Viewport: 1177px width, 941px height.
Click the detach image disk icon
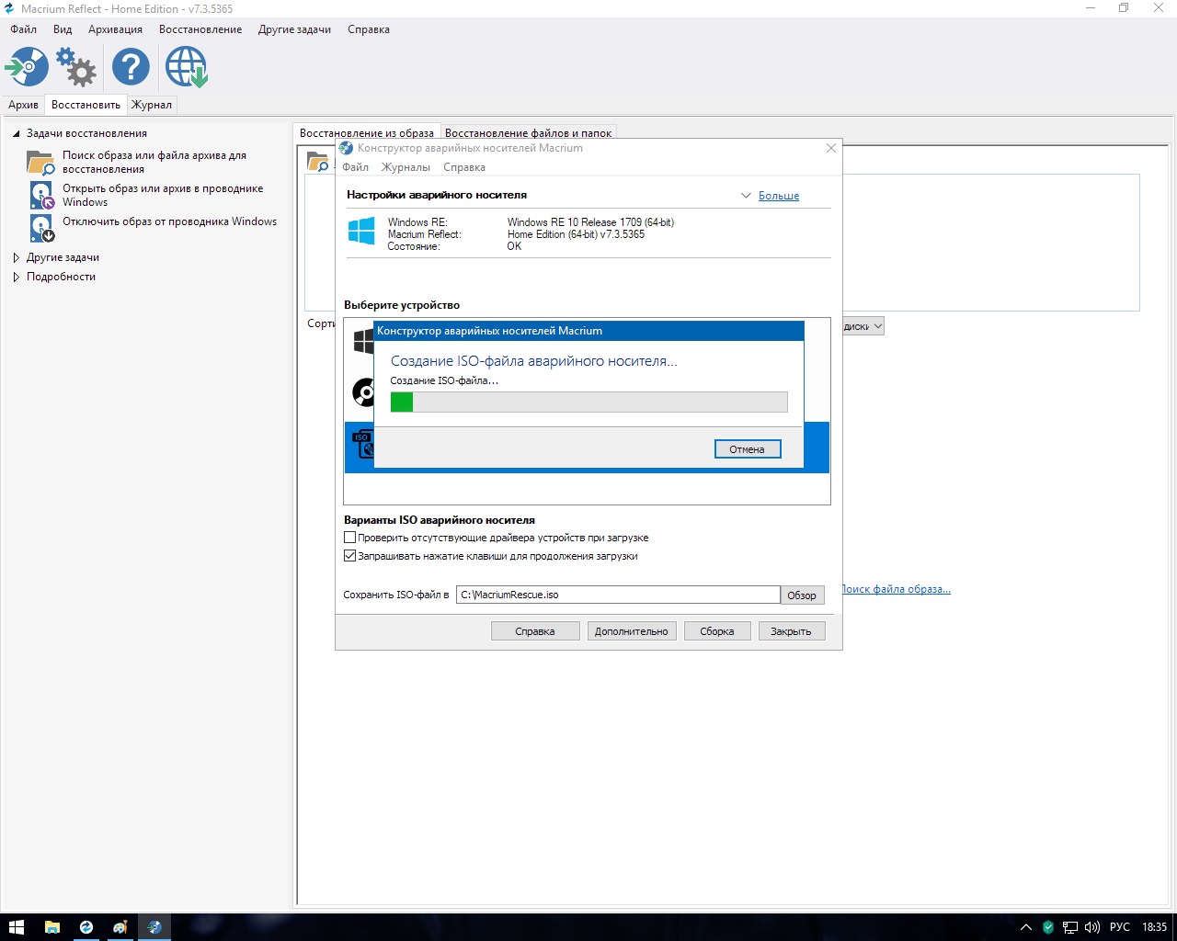coord(41,228)
